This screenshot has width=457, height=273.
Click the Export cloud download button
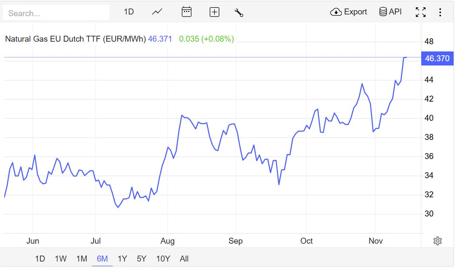click(348, 12)
